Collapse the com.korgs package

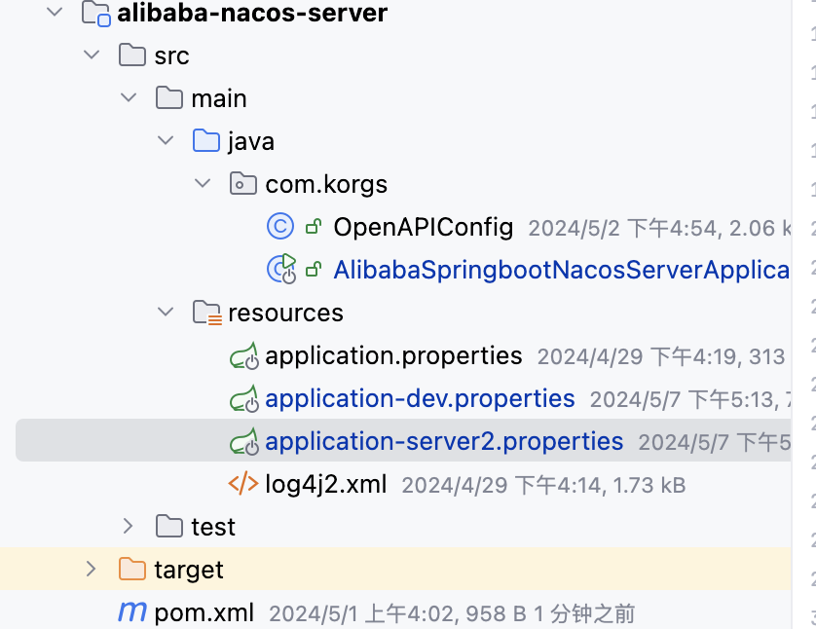203,183
